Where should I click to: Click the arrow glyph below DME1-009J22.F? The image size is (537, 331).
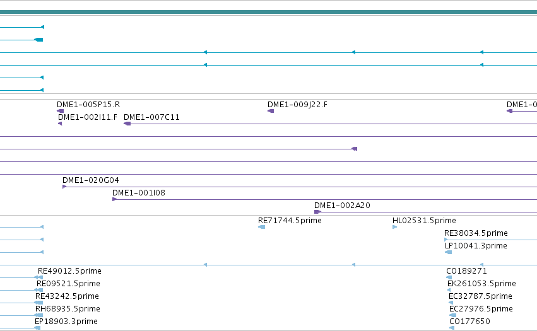[271, 111]
